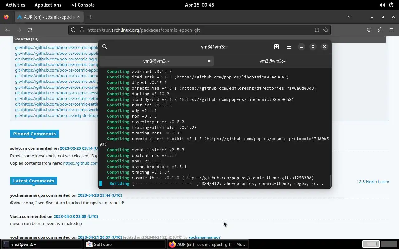Switch to Software in the taskbar
399x249 pixels.
coord(125,244)
